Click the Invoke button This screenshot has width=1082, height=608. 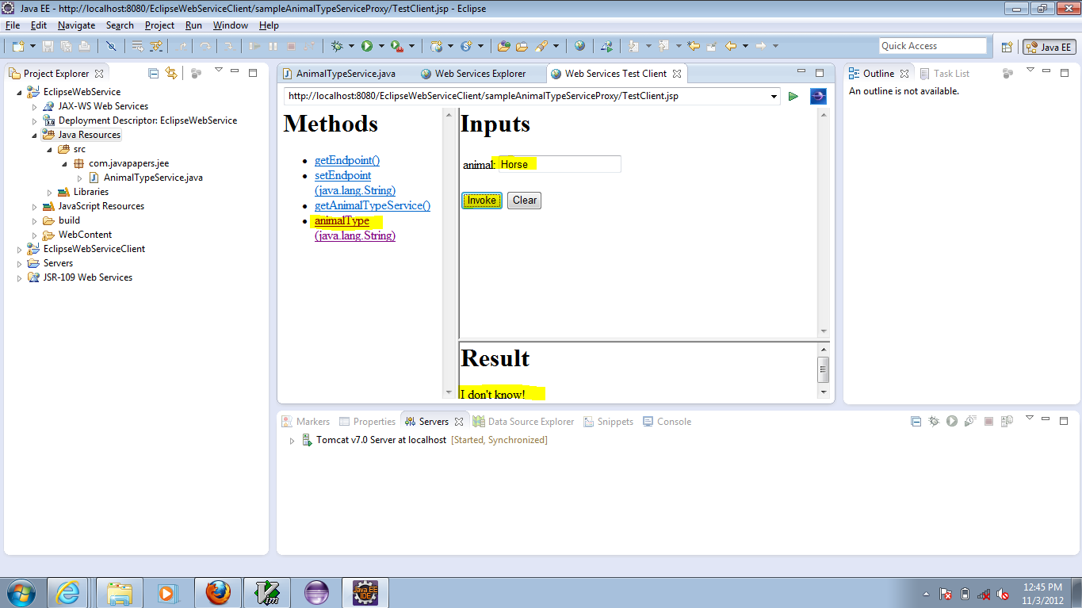pyautogui.click(x=482, y=200)
